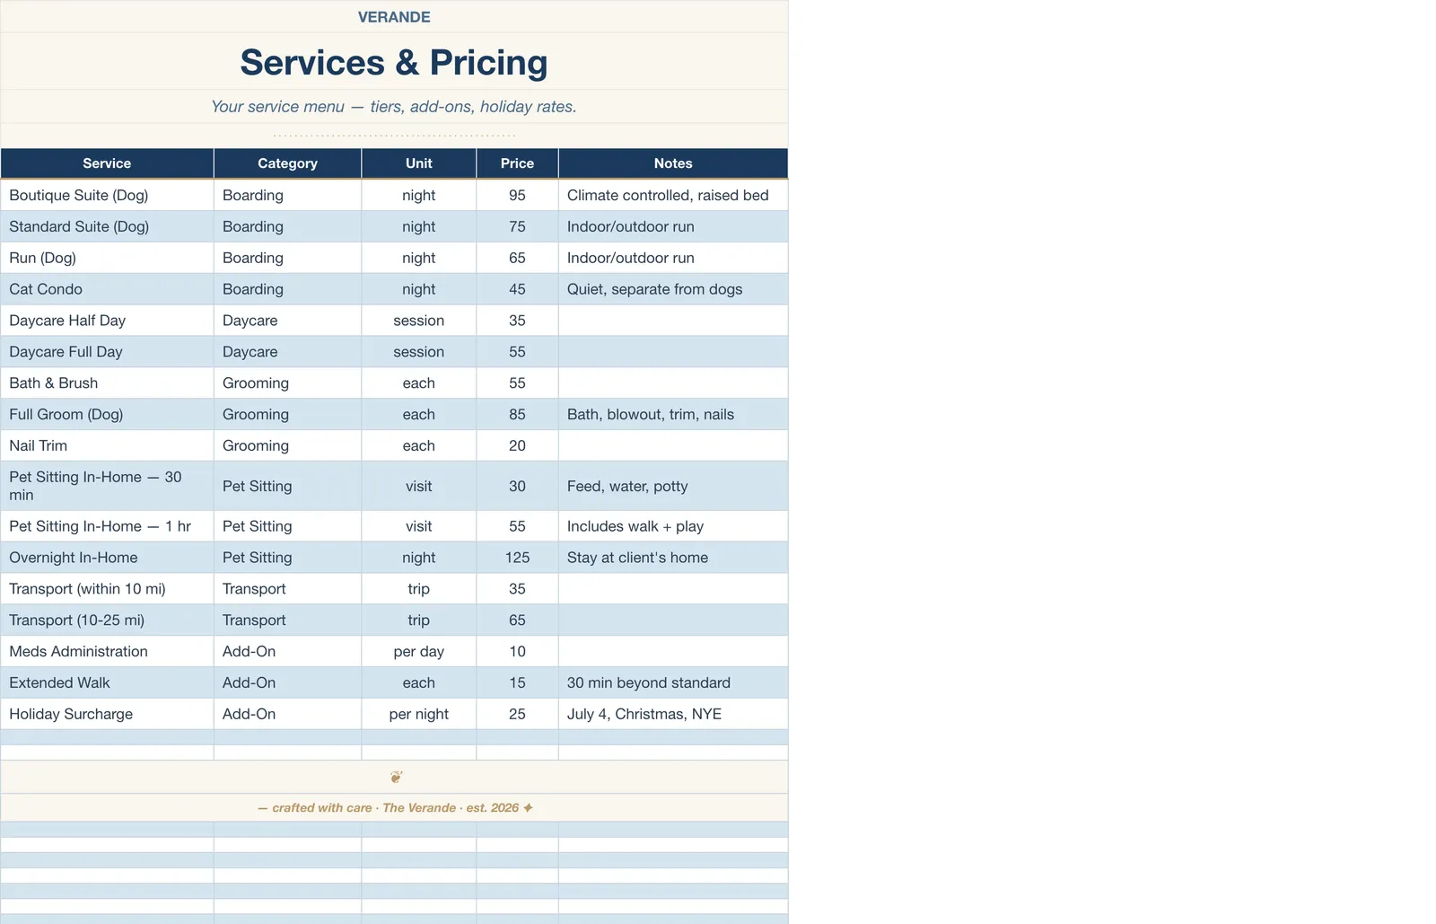The image size is (1436, 924).
Task: Click the Notes column header
Action: [673, 163]
